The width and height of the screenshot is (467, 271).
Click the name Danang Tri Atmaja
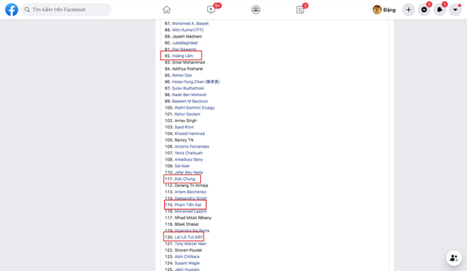pyautogui.click(x=191, y=185)
